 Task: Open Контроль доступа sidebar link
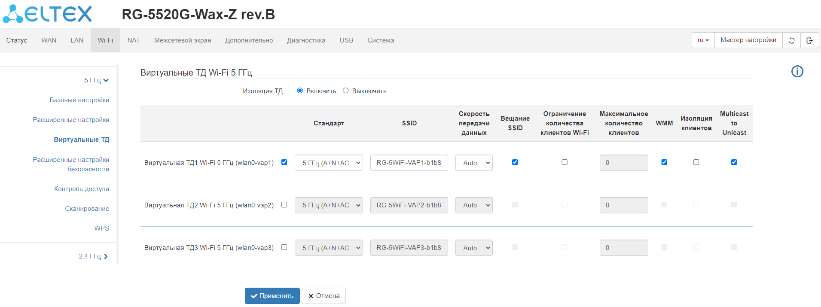pyautogui.click(x=82, y=189)
